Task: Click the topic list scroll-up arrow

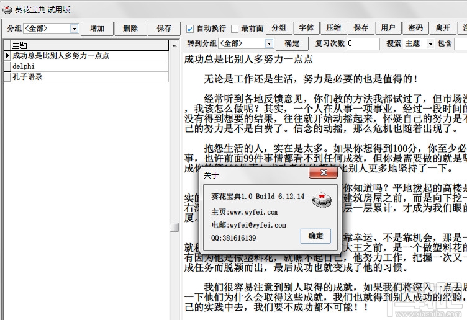Action: 175,45
